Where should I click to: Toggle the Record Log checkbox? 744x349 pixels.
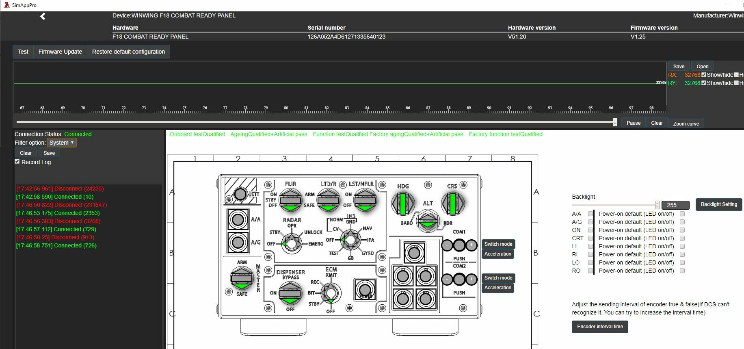[17, 162]
